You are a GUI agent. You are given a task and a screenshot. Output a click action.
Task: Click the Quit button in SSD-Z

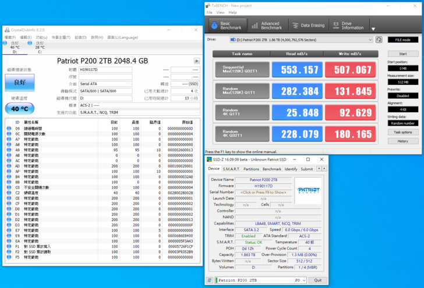(x=318, y=280)
